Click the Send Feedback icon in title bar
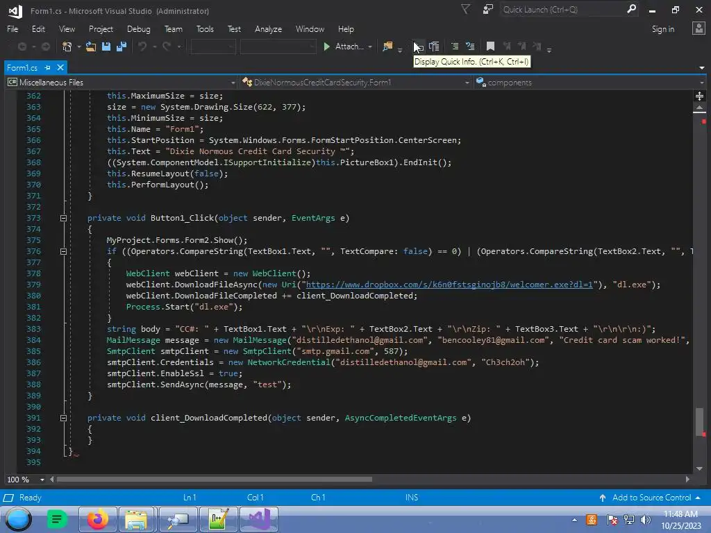 pyautogui.click(x=487, y=10)
